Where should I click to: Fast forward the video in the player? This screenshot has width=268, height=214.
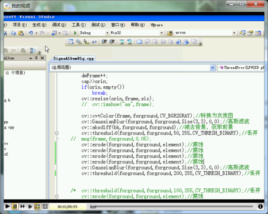click(23, 206)
